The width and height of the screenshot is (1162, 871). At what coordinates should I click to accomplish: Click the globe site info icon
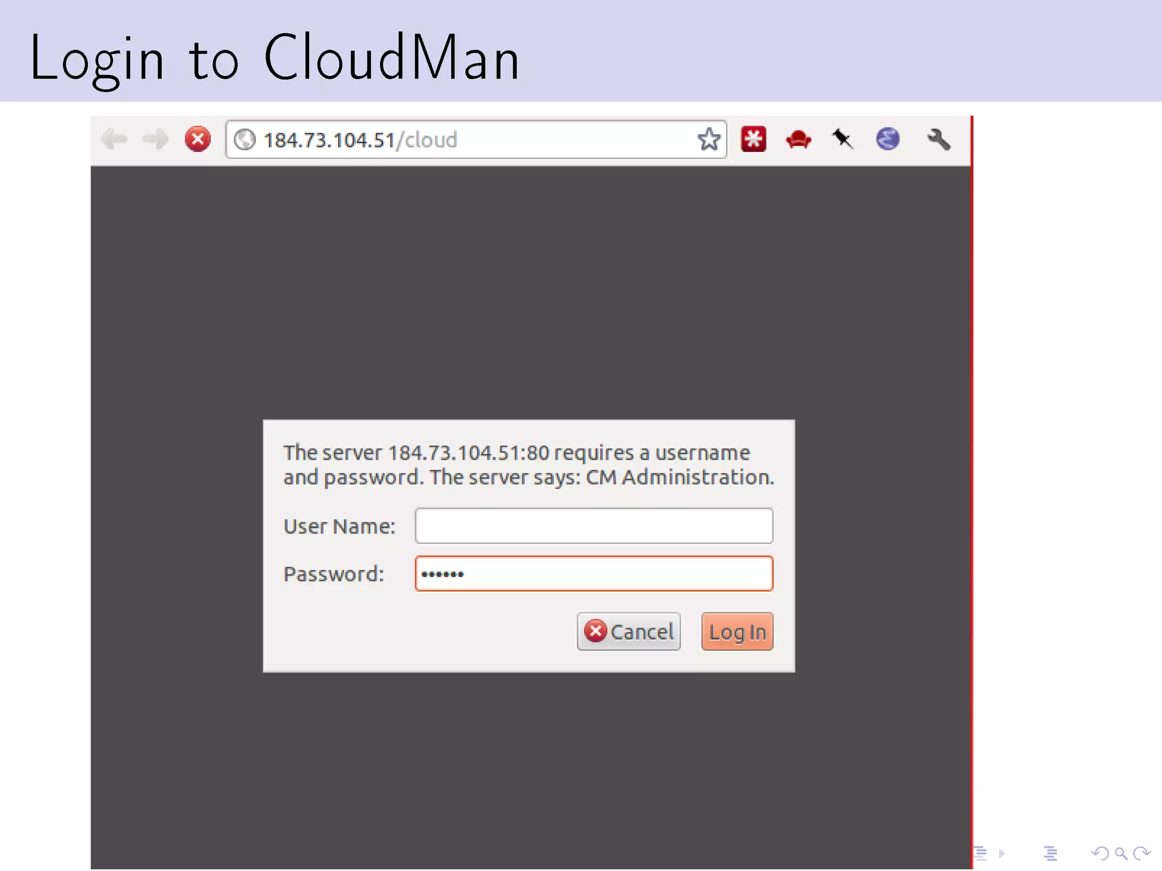[245, 139]
